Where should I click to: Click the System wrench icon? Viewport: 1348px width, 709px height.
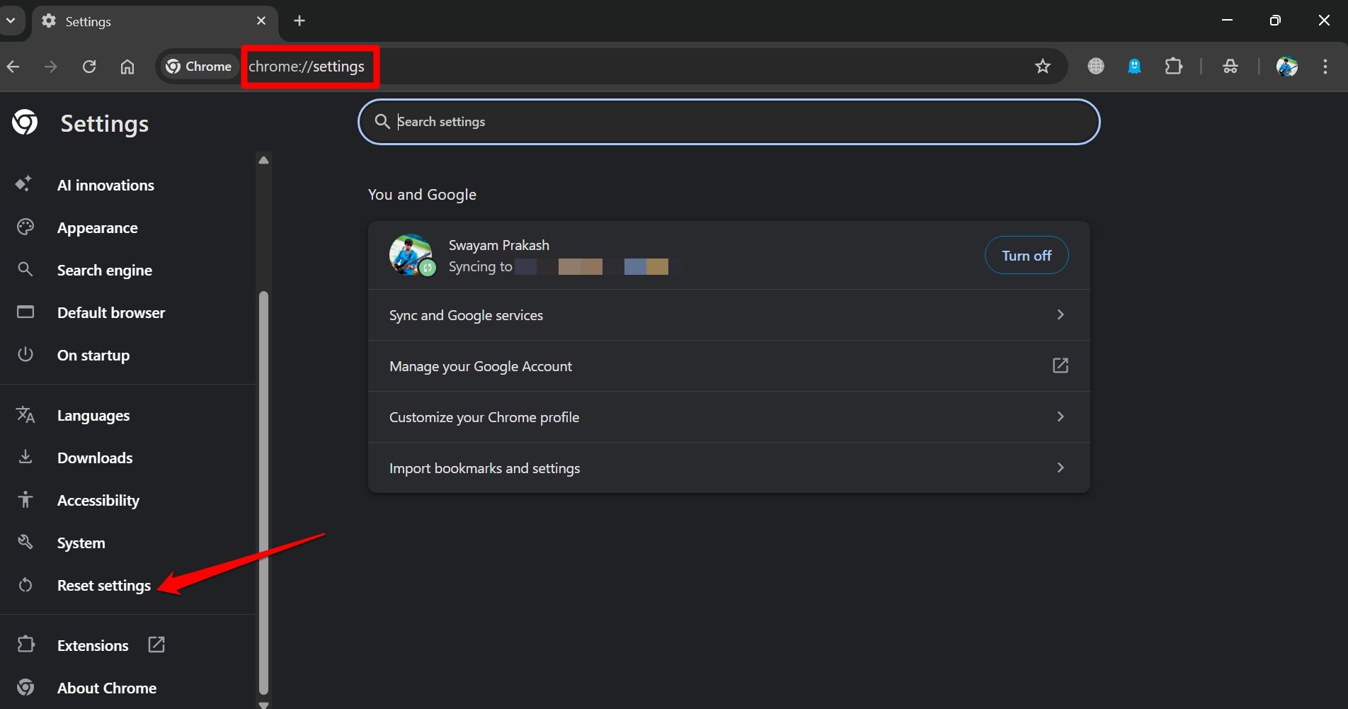(x=25, y=543)
